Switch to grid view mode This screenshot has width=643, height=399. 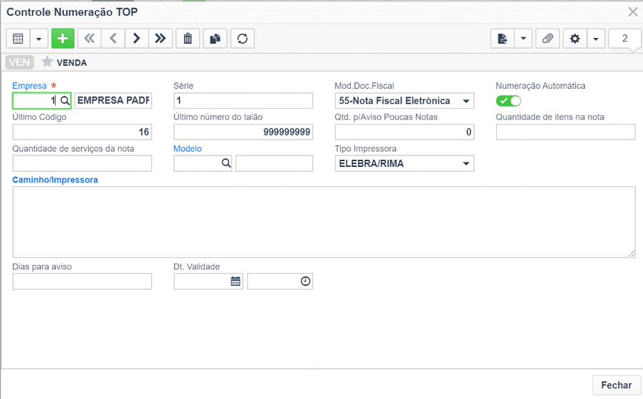pos(18,39)
